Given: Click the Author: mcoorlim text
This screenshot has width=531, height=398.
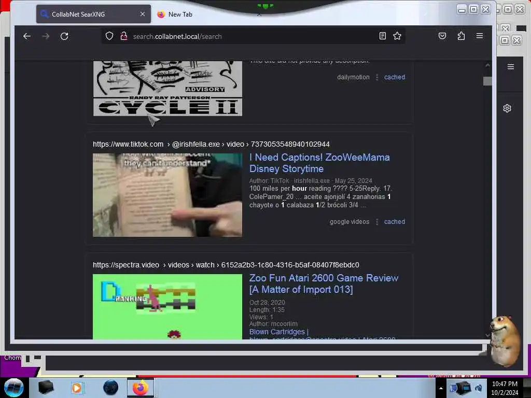Looking at the screenshot, I should [x=273, y=324].
